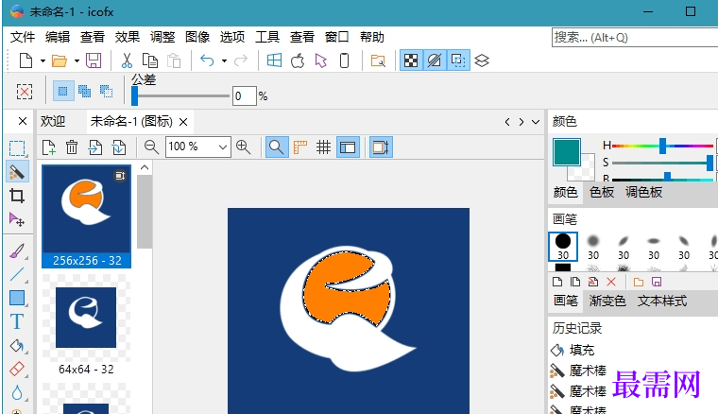Undo the last action
The width and height of the screenshot is (718, 414).
tap(207, 60)
